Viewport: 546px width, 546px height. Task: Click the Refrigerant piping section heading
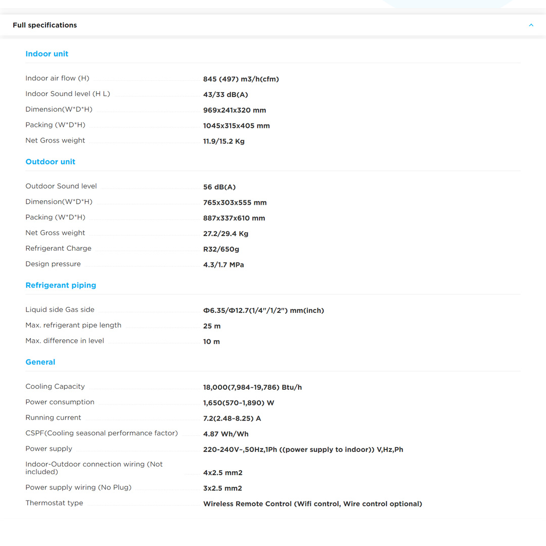point(61,285)
